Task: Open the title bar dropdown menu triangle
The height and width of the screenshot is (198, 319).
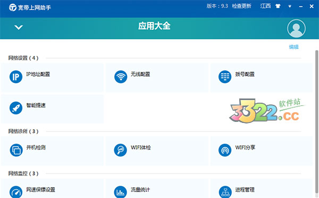Action: (x=290, y=6)
